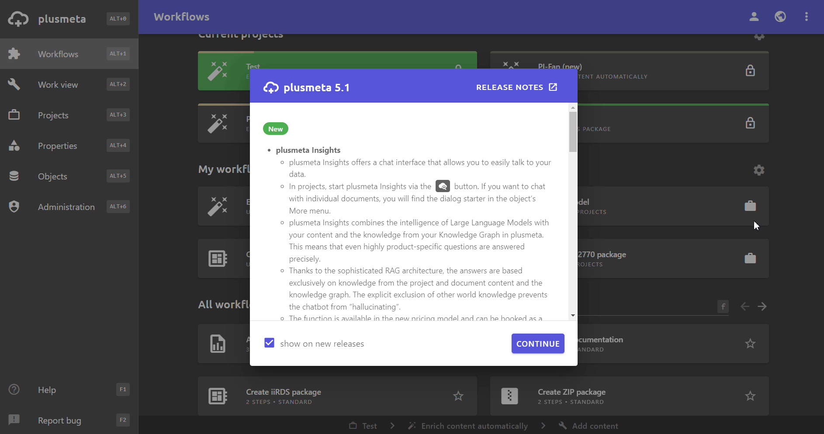The image size is (824, 434).
Task: Click the dialog scrollbar thumb
Action: pos(573,132)
